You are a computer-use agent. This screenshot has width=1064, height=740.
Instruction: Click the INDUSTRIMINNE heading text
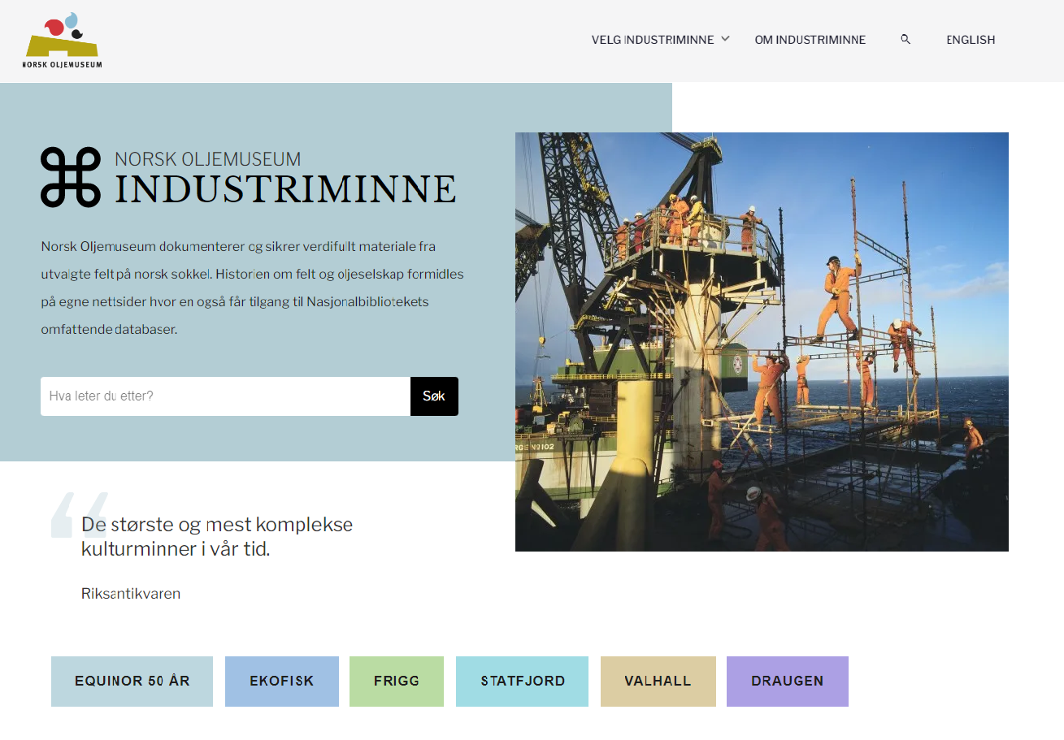point(285,188)
